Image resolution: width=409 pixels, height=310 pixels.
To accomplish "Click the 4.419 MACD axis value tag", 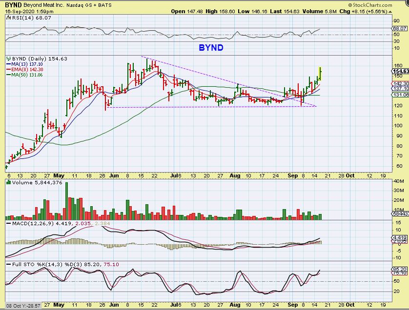I will pos(400,237).
